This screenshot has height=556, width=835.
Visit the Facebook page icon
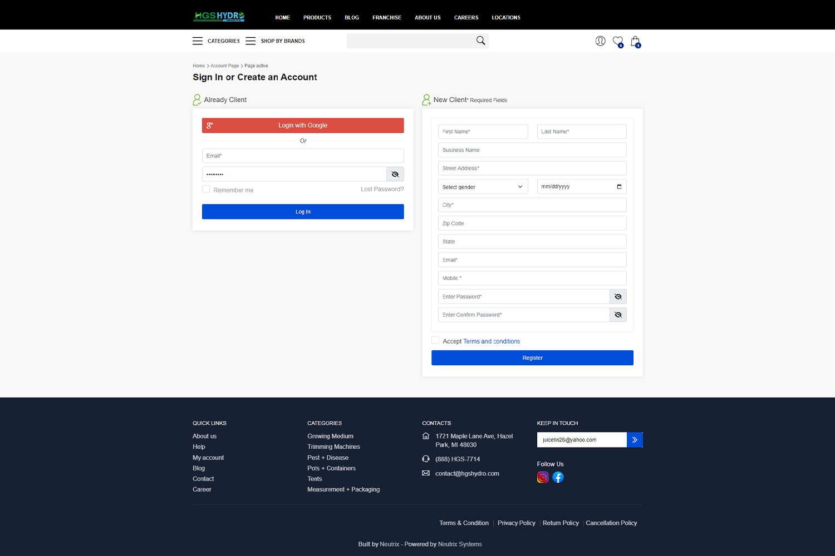point(558,477)
